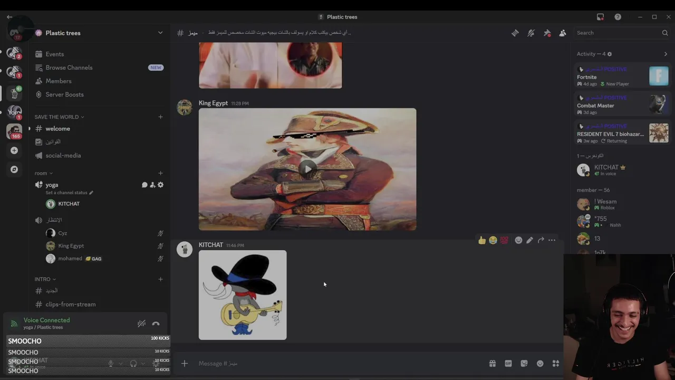Viewport: 675px width, 380px height.
Task: Click the plus attachment button beside message box
Action: pyautogui.click(x=185, y=363)
